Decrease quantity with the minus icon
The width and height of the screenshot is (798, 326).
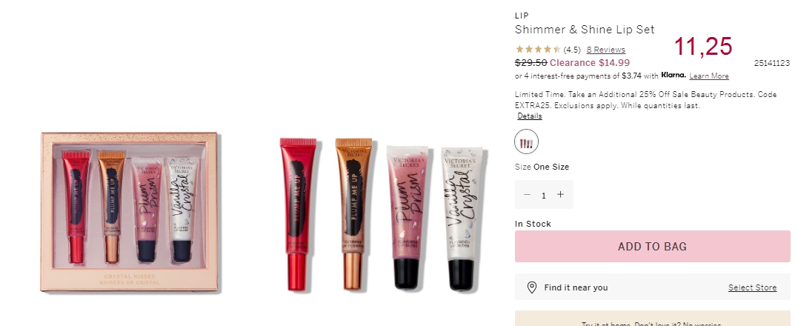(x=527, y=194)
